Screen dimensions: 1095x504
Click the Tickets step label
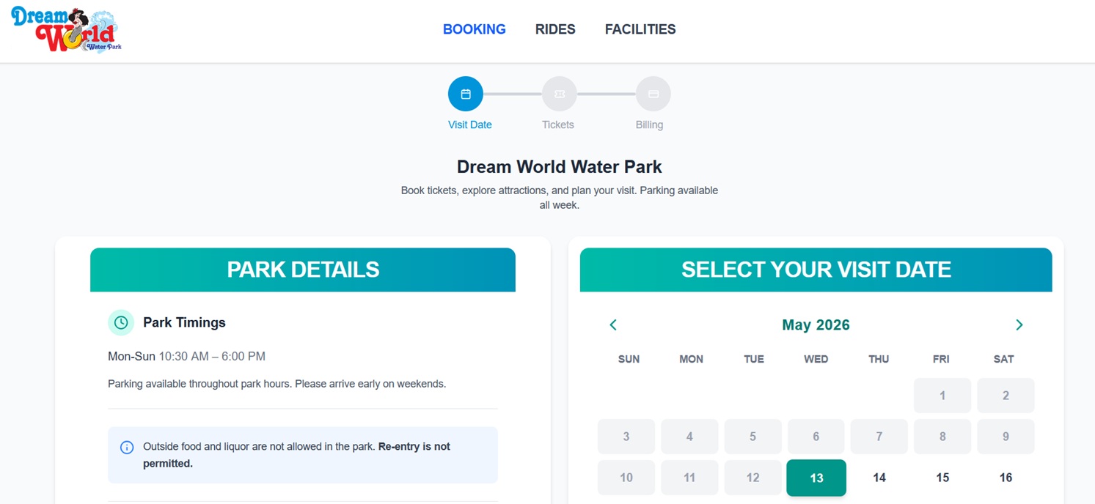pos(558,125)
